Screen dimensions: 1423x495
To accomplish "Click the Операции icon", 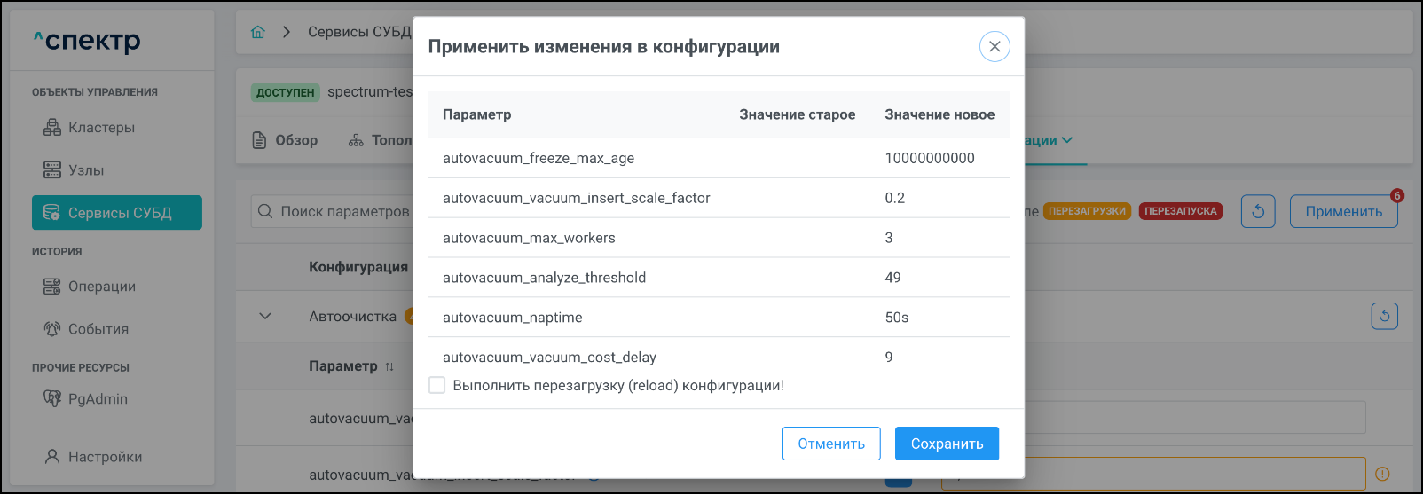I will click(x=52, y=287).
